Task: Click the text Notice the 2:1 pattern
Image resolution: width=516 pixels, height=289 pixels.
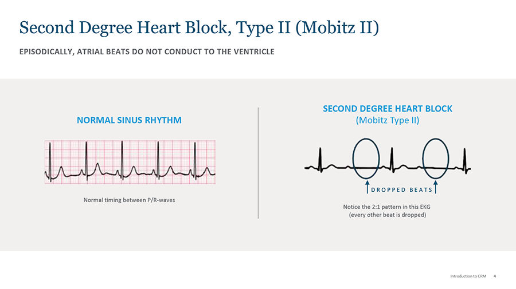Action: pyautogui.click(x=388, y=206)
